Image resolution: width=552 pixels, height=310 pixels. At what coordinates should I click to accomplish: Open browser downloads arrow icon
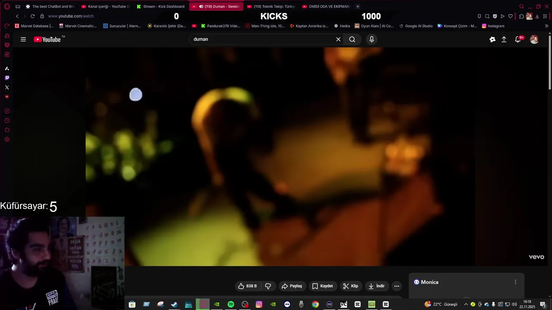point(537,16)
